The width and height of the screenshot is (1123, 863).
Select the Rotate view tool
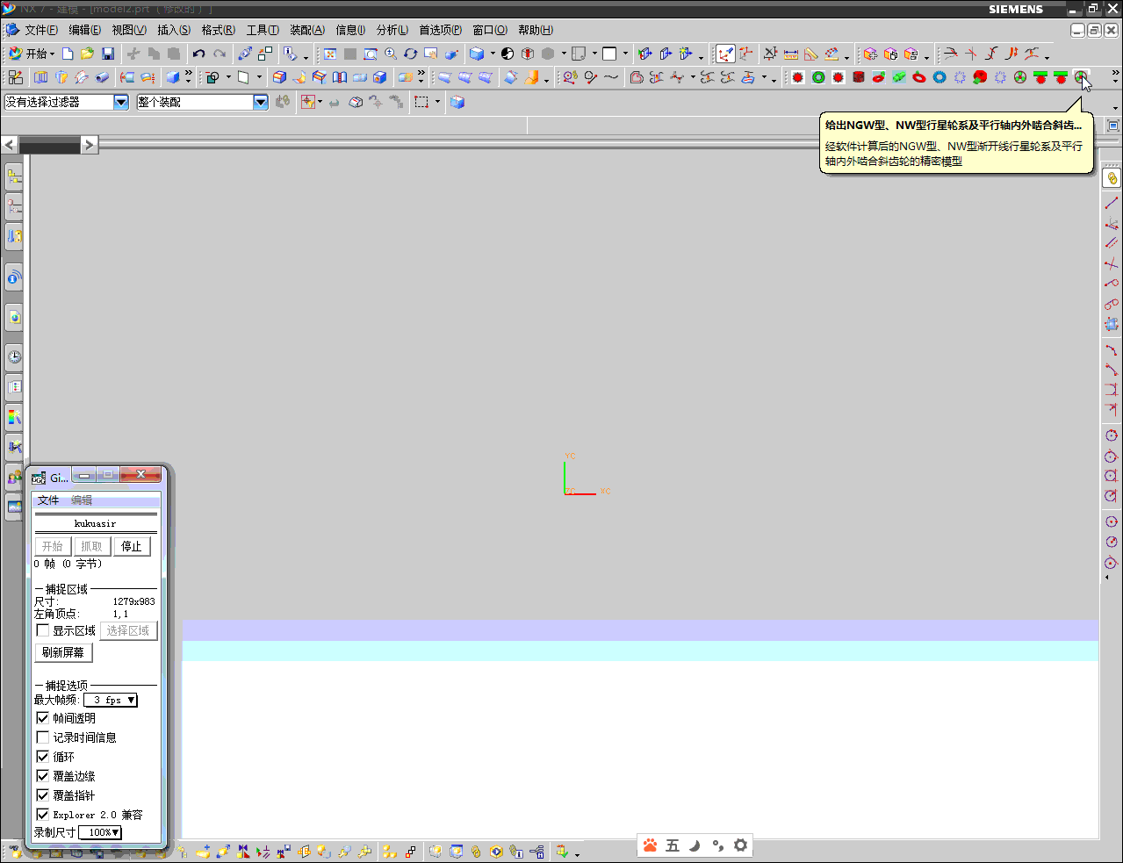click(410, 54)
